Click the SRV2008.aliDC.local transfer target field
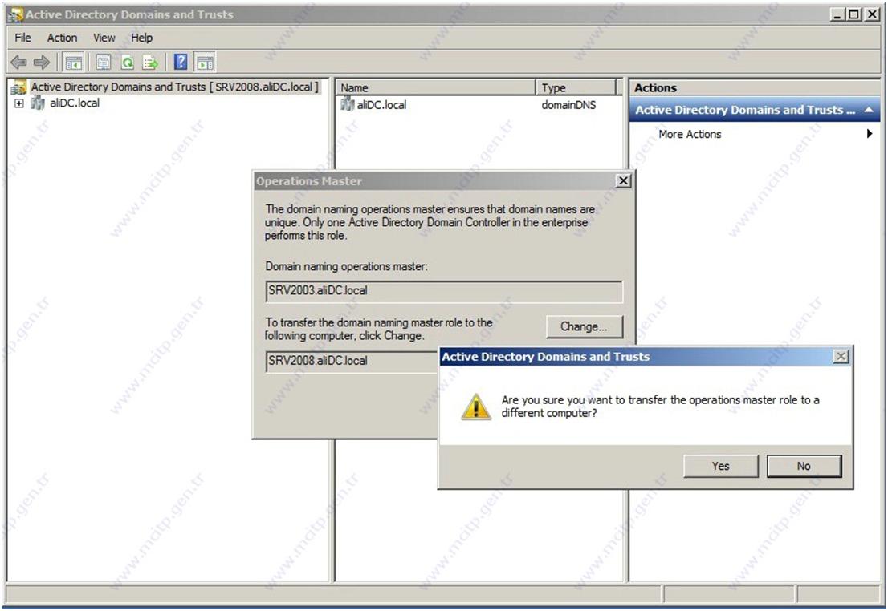This screenshot has height=611, width=888. (x=352, y=361)
